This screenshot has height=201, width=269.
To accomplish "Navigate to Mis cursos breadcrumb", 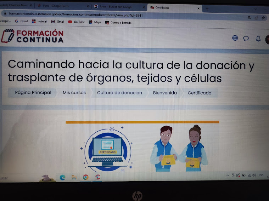I will tap(74, 93).
